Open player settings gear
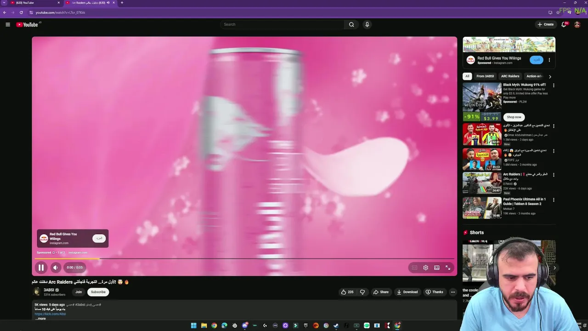This screenshot has width=588, height=331. coord(426,268)
